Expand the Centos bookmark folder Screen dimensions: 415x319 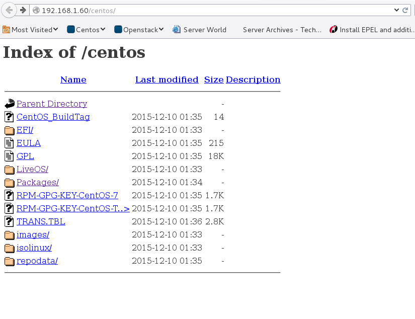point(86,30)
